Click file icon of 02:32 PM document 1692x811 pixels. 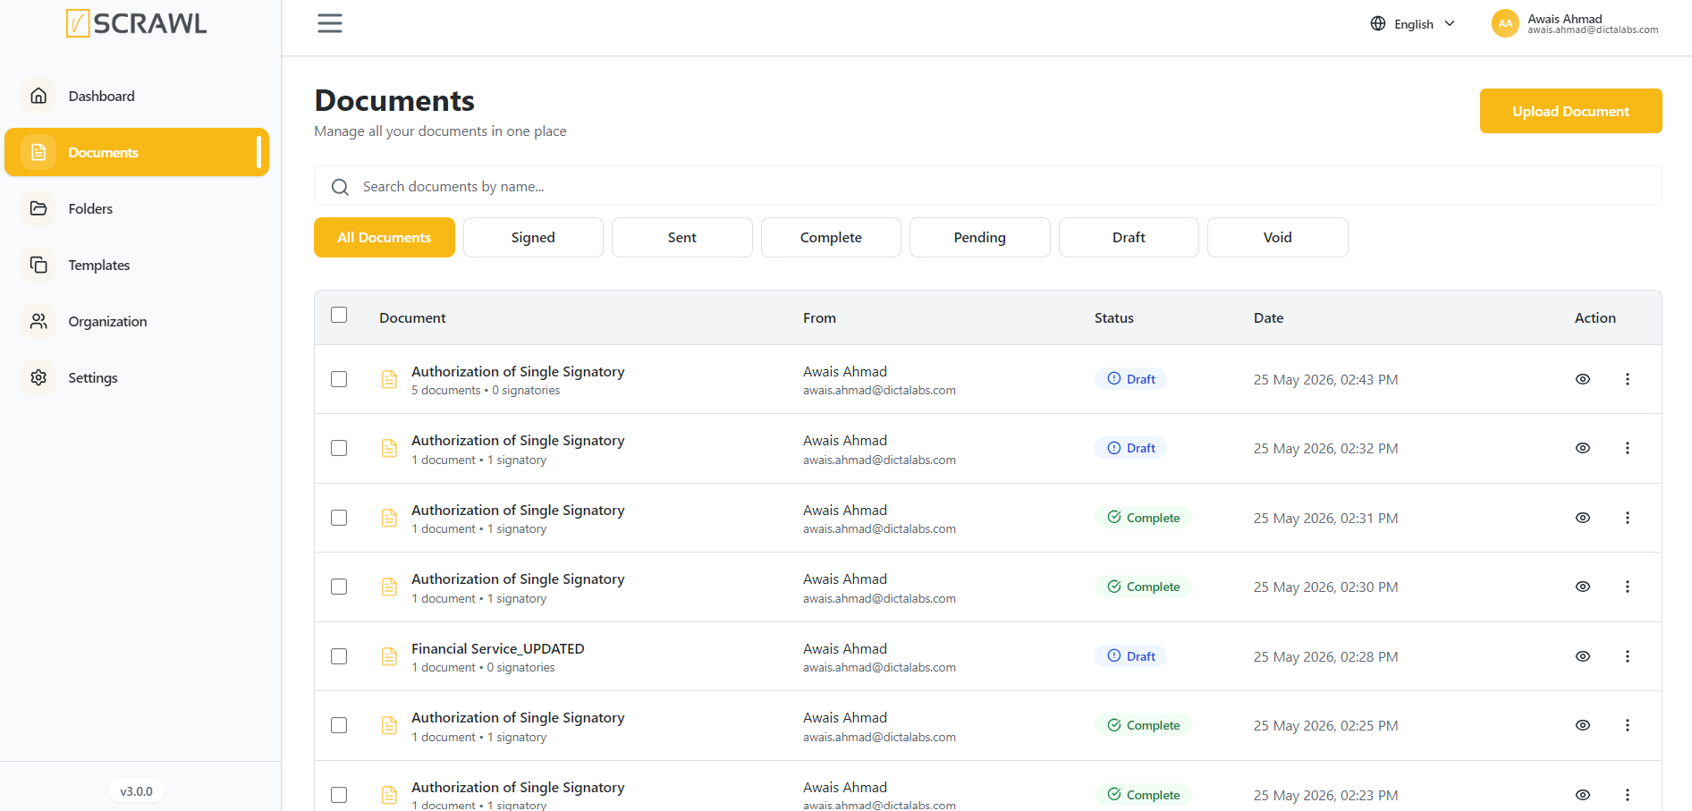(389, 448)
